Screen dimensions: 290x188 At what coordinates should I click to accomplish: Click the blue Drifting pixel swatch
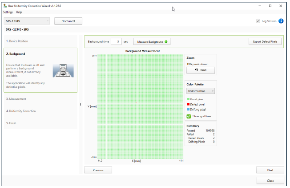click(188, 109)
